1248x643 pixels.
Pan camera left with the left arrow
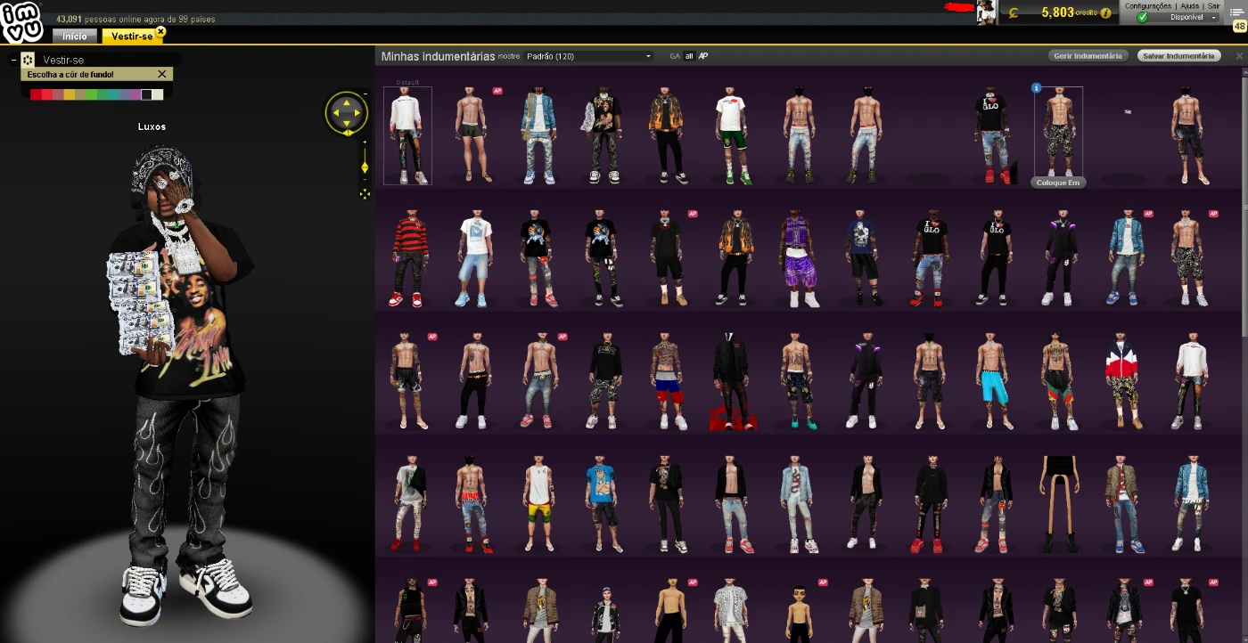[334, 113]
